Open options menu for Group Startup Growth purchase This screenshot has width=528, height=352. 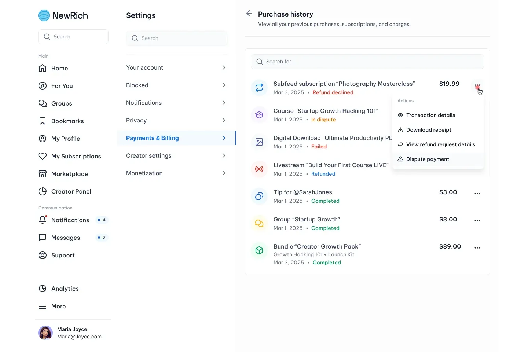click(477, 220)
